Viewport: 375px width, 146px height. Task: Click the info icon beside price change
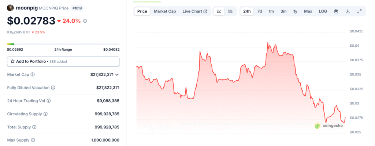[x=85, y=21]
